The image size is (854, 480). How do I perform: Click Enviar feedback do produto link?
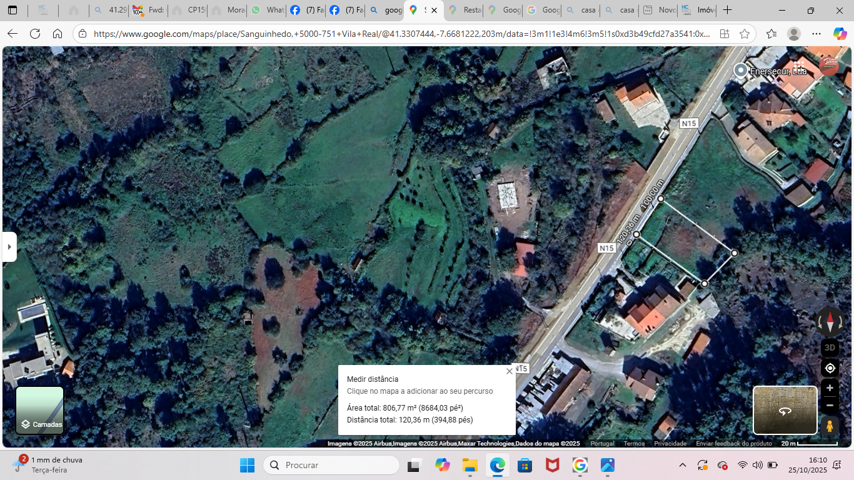tap(734, 444)
